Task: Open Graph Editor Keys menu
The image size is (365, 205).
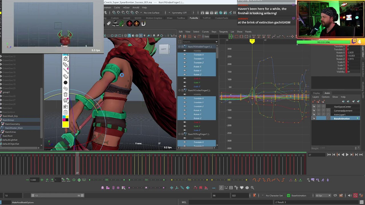Action: point(214,32)
